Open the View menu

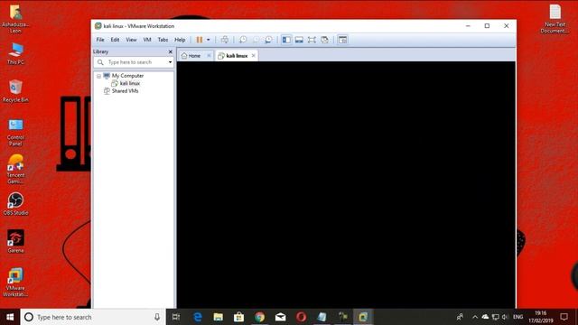click(x=131, y=40)
